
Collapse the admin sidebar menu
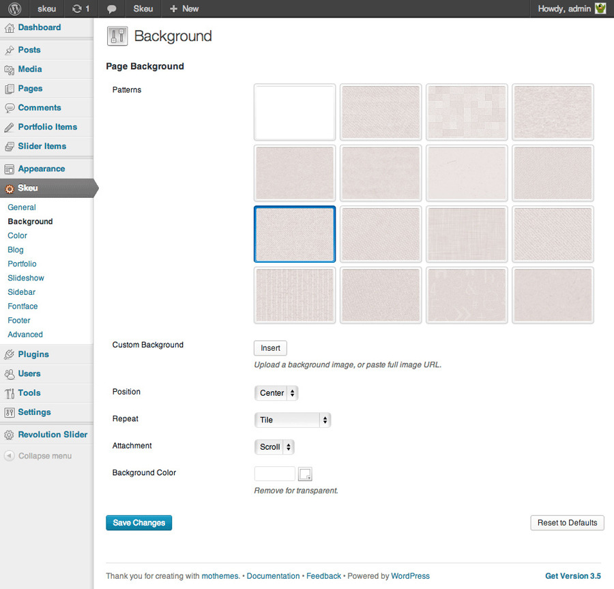[x=38, y=456]
